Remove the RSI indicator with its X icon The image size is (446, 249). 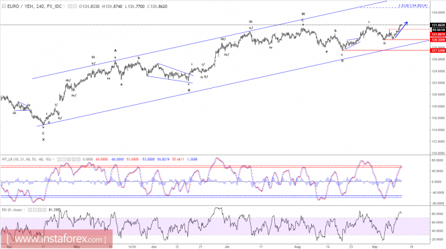click(x=44, y=209)
